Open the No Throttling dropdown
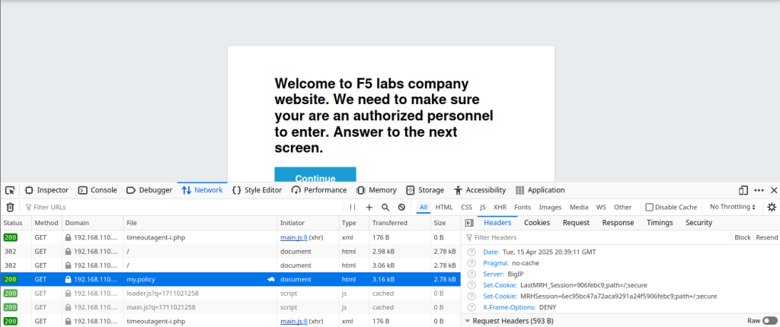Viewport: 780px width, 327px height. point(732,207)
